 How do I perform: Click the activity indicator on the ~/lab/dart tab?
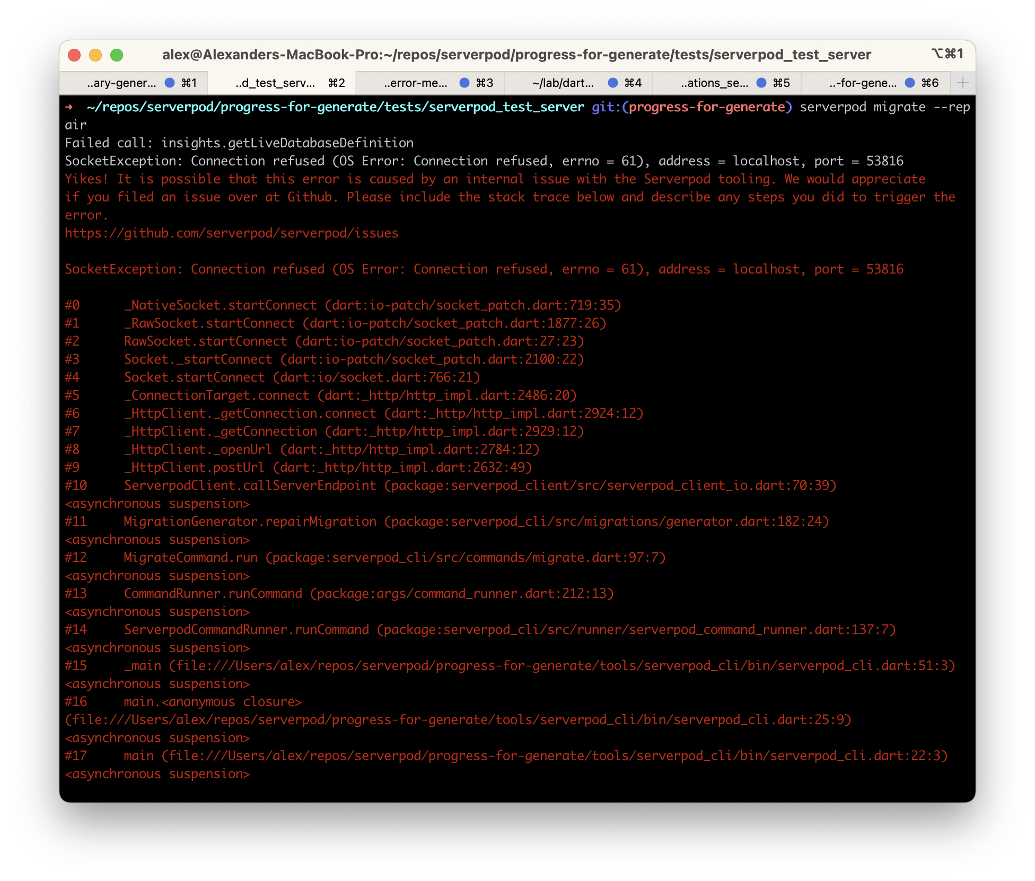(x=612, y=83)
